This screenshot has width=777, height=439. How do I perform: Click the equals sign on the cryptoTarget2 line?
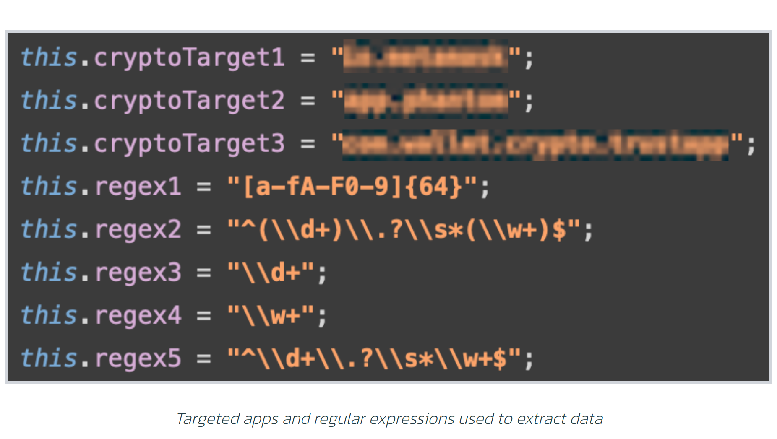308,101
